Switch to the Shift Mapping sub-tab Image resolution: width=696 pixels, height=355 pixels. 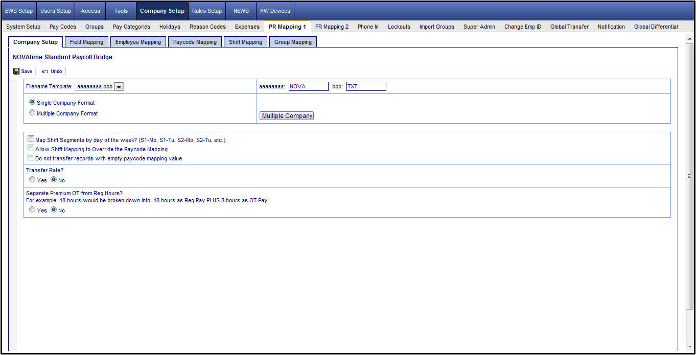tap(245, 42)
